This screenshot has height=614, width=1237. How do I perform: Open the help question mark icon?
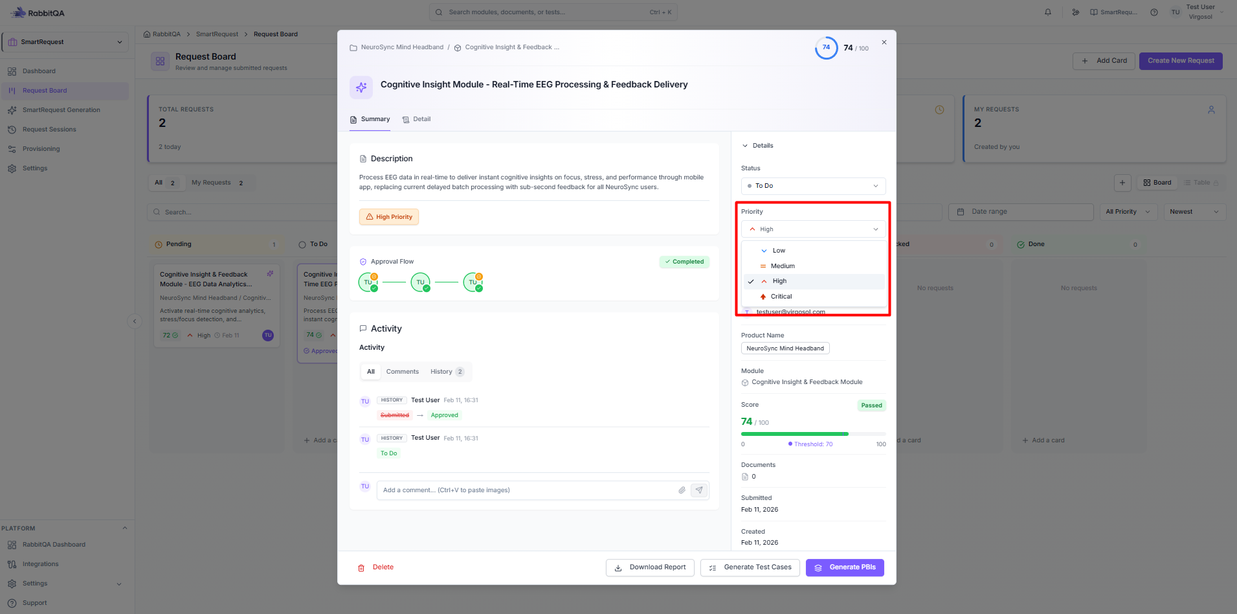pos(1154,12)
